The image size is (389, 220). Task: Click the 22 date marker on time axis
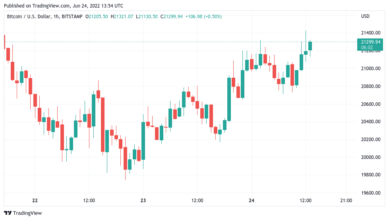coord(35,200)
